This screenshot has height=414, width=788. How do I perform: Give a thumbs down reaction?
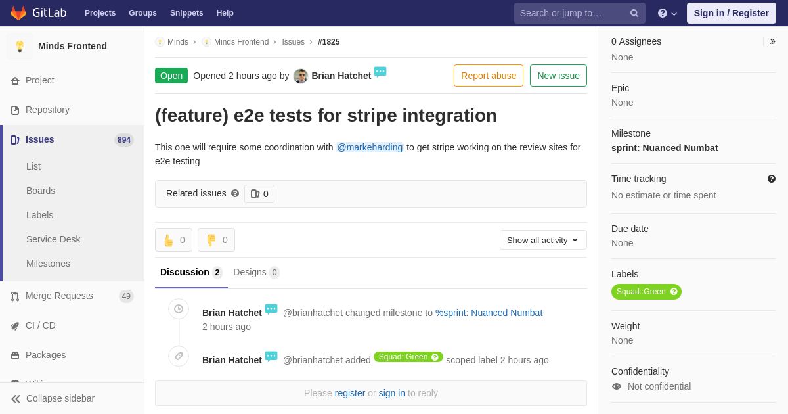[216, 240]
